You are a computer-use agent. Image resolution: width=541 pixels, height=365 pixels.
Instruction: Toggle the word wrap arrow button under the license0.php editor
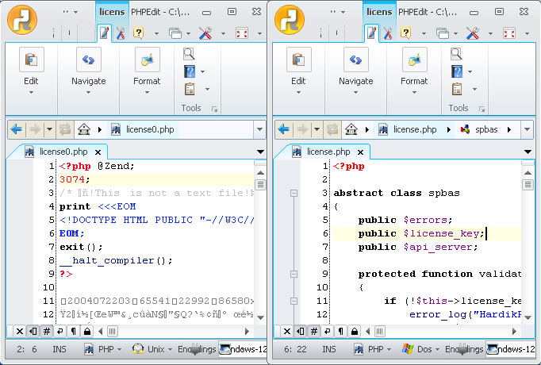point(60,332)
